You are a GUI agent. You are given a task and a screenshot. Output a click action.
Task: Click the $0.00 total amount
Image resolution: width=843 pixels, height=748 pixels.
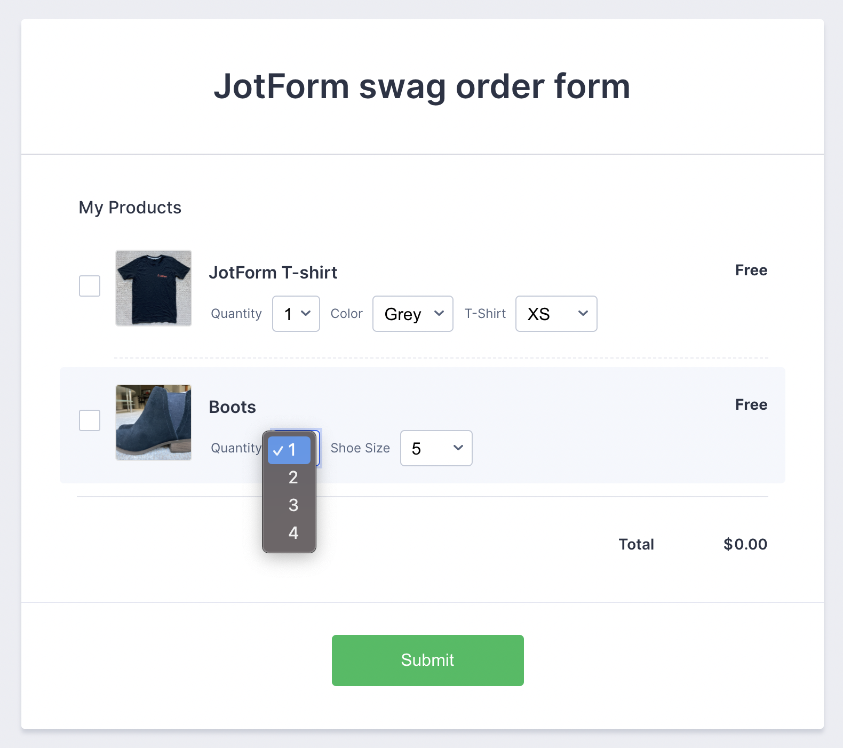point(745,544)
